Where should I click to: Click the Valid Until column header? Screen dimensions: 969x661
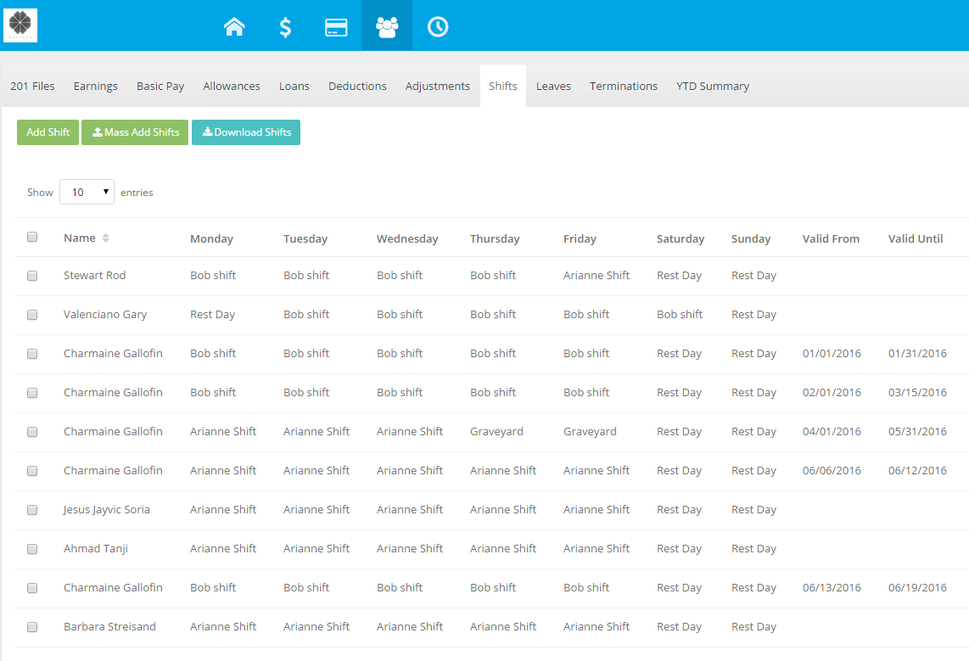click(x=916, y=238)
